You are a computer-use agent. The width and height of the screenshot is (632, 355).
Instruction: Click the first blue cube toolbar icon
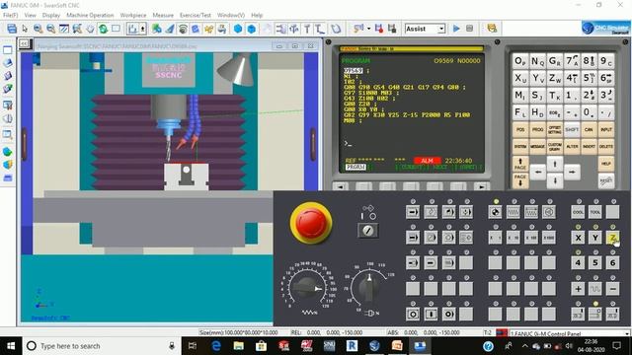click(x=238, y=29)
